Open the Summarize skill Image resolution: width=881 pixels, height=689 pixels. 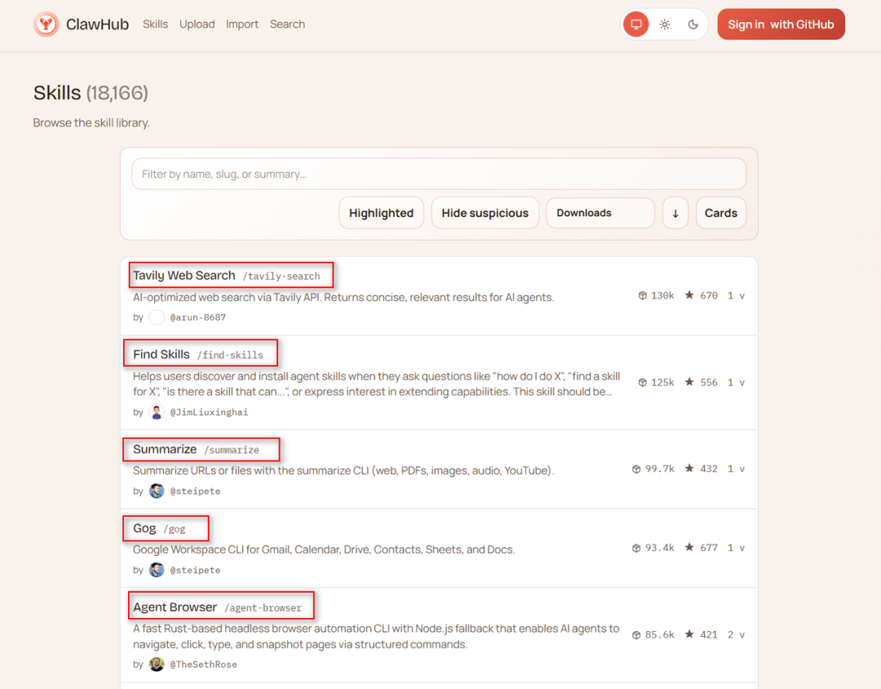tap(165, 449)
